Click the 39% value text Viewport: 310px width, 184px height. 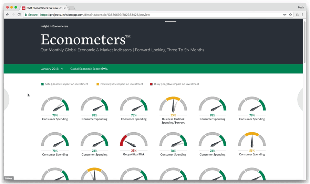click(x=134, y=151)
